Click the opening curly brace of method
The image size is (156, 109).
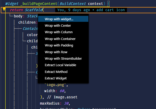click(109, 4)
